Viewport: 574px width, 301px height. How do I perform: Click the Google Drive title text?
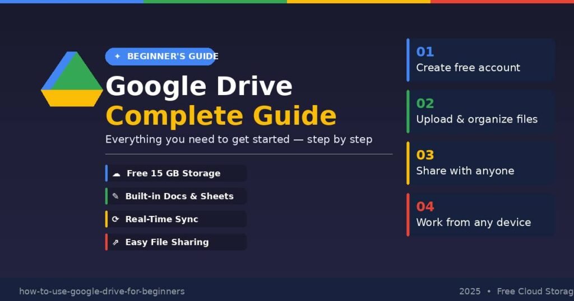(199, 87)
